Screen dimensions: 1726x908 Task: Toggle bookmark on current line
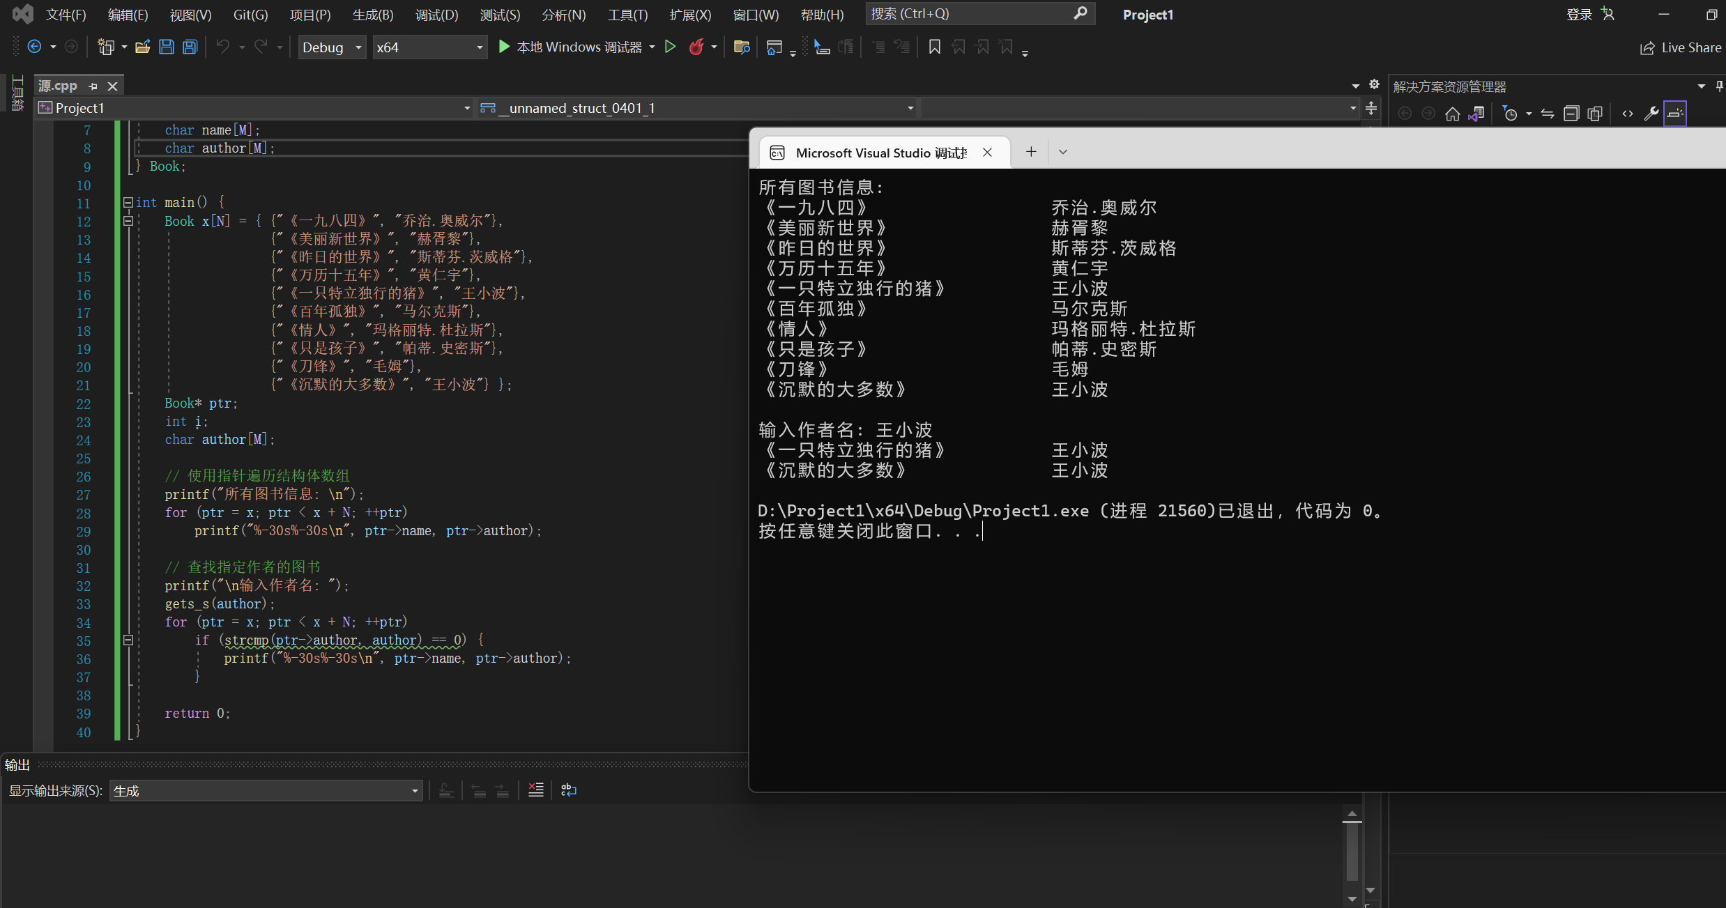935,47
